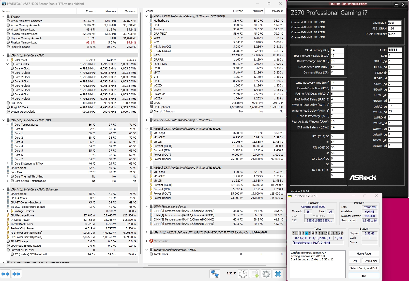Expand all sensor columns with the double-arrow icon

tap(5, 274)
